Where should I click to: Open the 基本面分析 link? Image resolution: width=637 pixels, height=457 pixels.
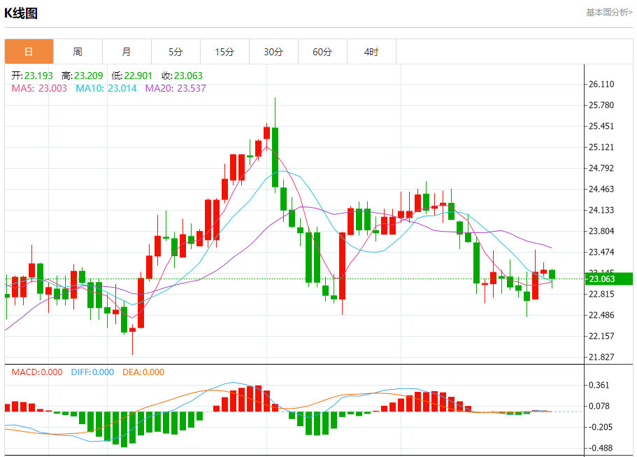pyautogui.click(x=608, y=13)
